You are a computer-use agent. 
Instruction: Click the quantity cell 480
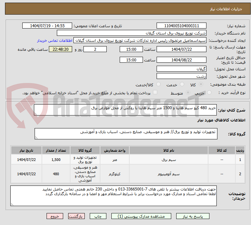pyautogui.click(x=56, y=174)
